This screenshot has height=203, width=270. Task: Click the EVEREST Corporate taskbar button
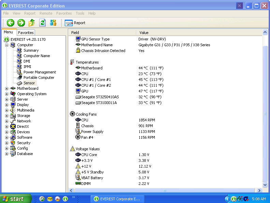118,199
